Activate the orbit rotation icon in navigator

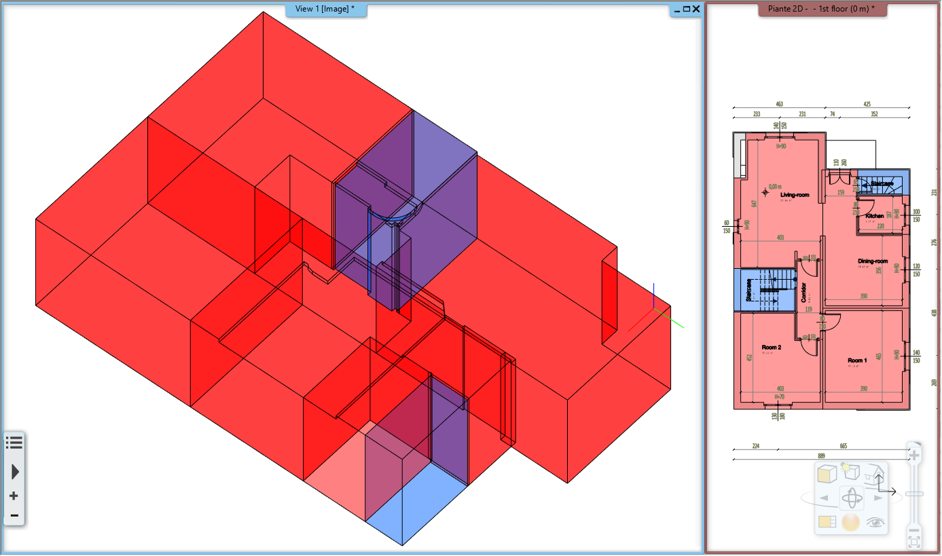pyautogui.click(x=851, y=498)
